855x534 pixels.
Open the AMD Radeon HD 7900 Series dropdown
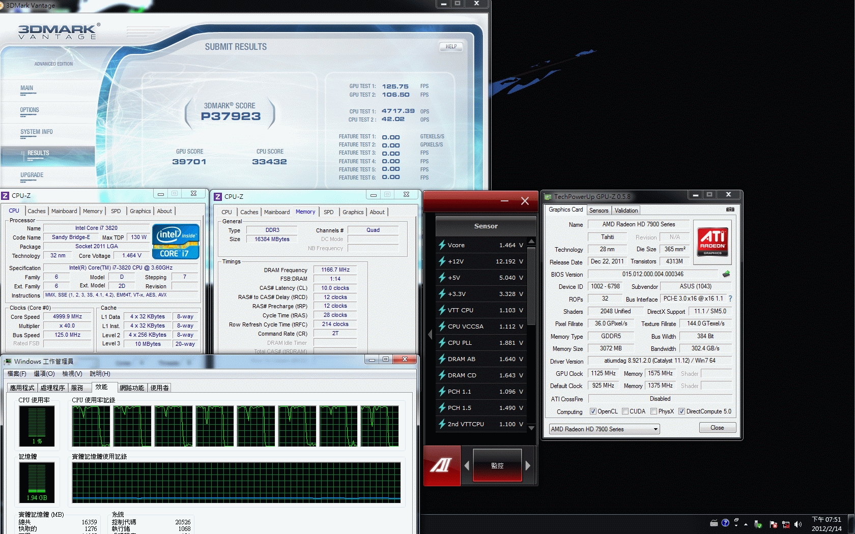(x=604, y=429)
